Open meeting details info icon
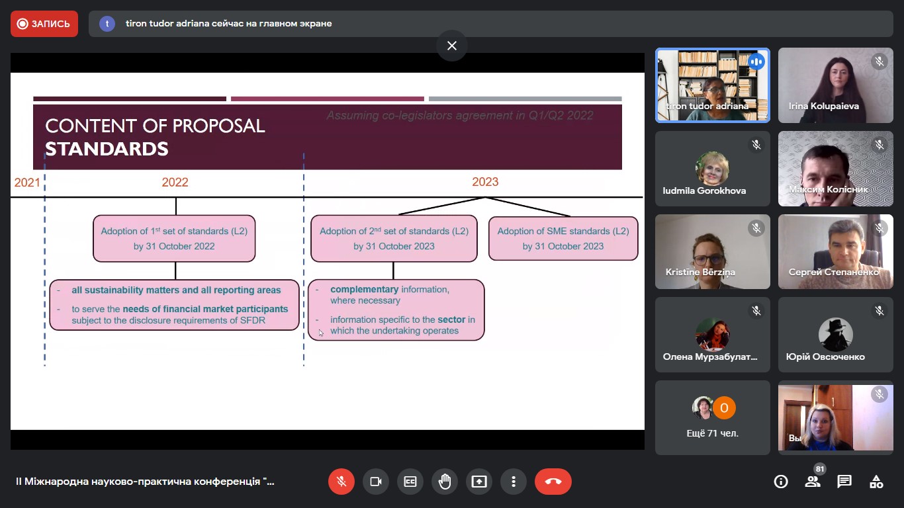 [781, 482]
